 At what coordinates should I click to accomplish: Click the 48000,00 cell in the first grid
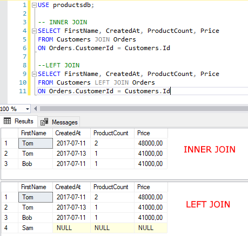(151, 143)
